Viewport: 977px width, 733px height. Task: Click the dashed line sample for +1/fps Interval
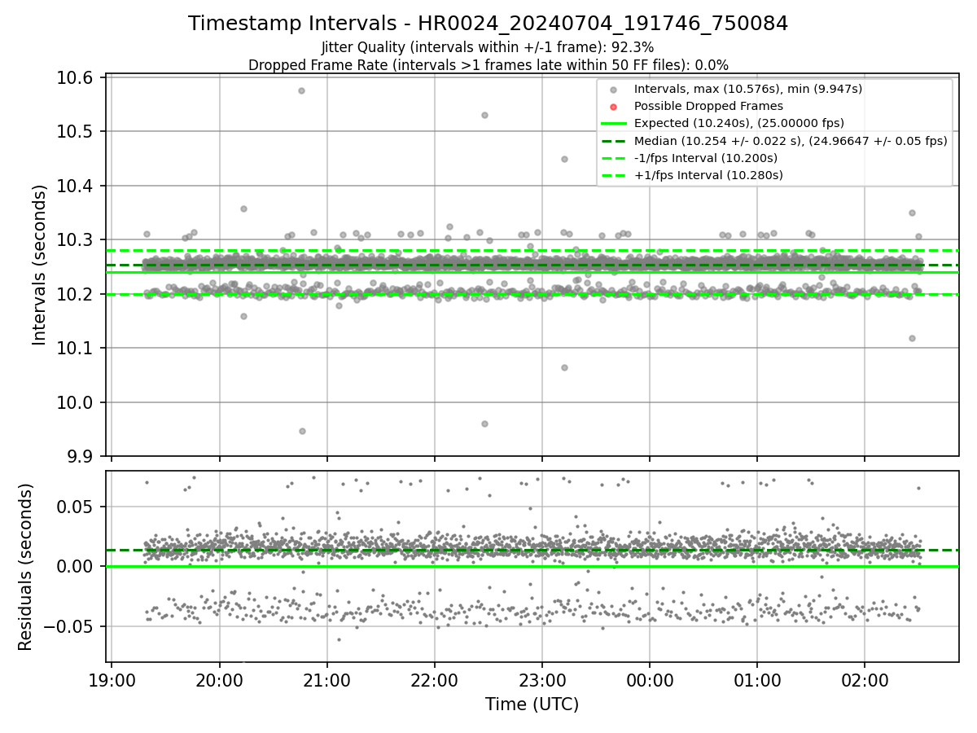click(614, 175)
